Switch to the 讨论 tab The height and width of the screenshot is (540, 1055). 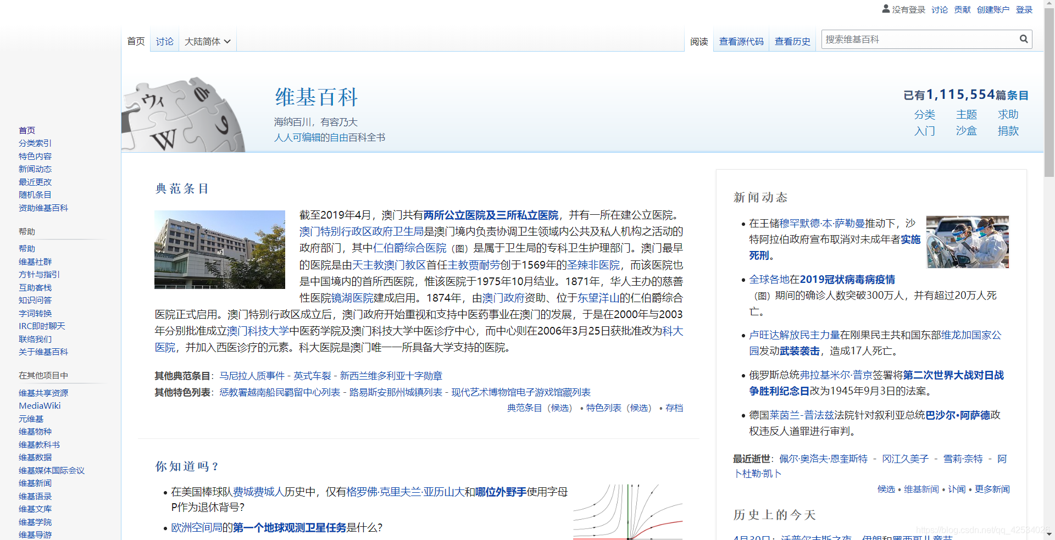pyautogui.click(x=164, y=41)
